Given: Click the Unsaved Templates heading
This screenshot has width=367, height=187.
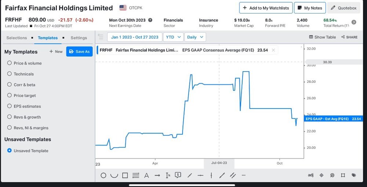Looking at the screenshot, I should tap(28, 139).
